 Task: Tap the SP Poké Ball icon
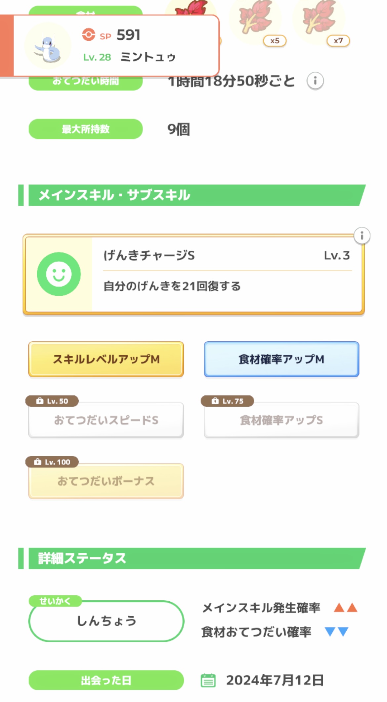click(89, 35)
